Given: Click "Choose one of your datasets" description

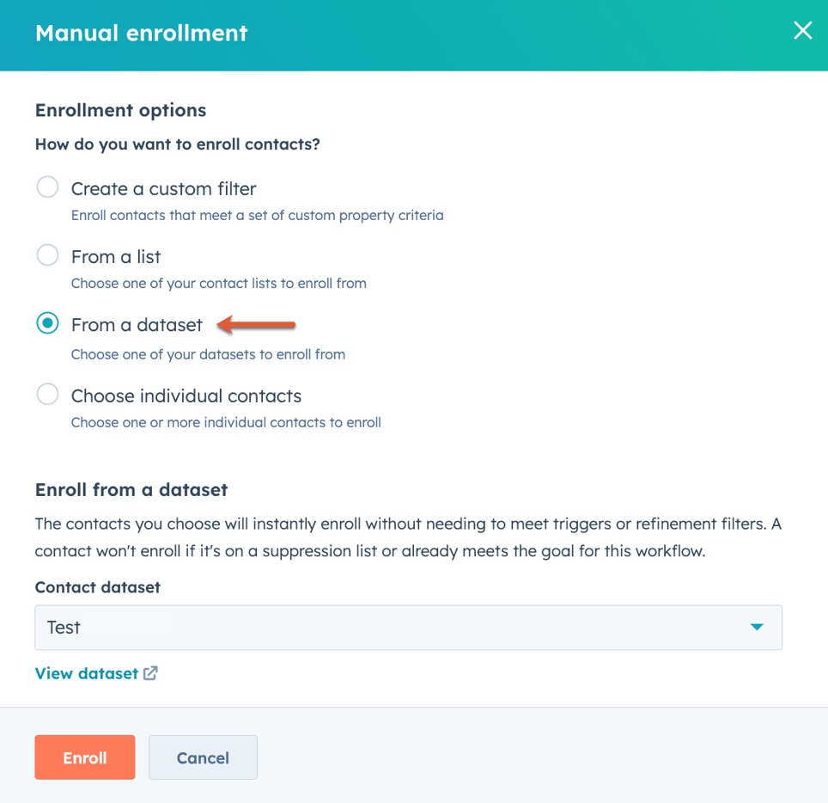Looking at the screenshot, I should pos(208,354).
